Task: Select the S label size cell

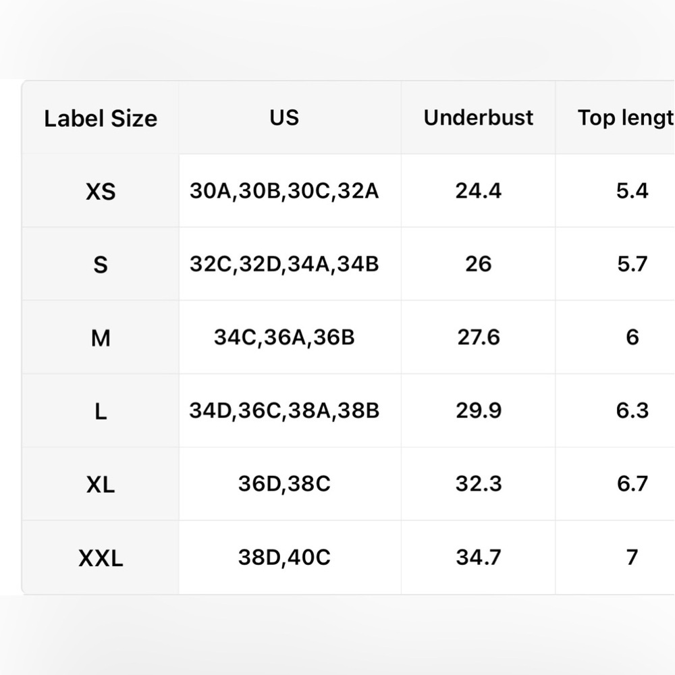Action: tap(101, 265)
